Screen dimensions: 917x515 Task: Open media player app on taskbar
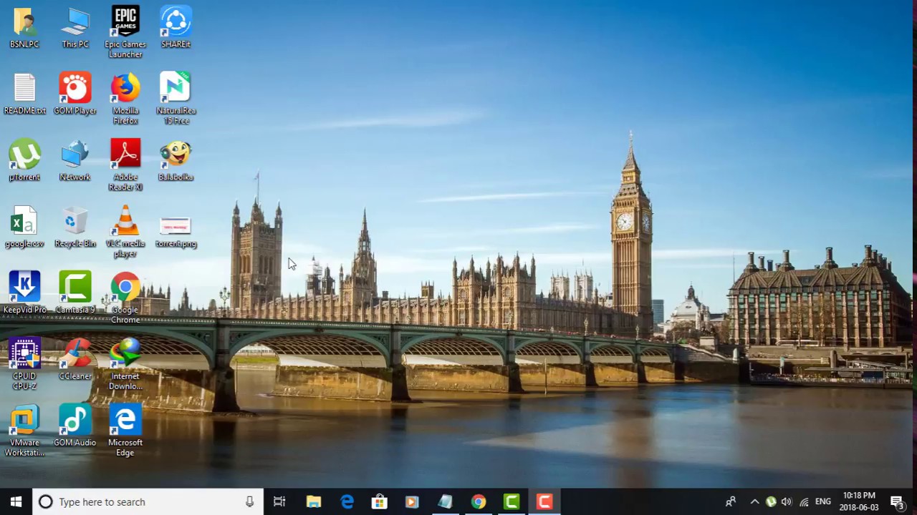click(412, 502)
